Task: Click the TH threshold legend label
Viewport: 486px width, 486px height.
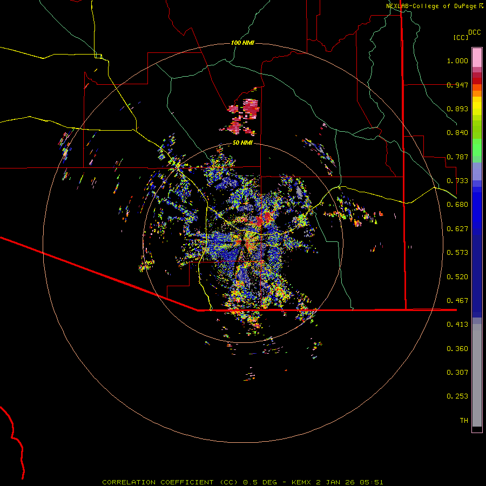Action: [x=464, y=421]
